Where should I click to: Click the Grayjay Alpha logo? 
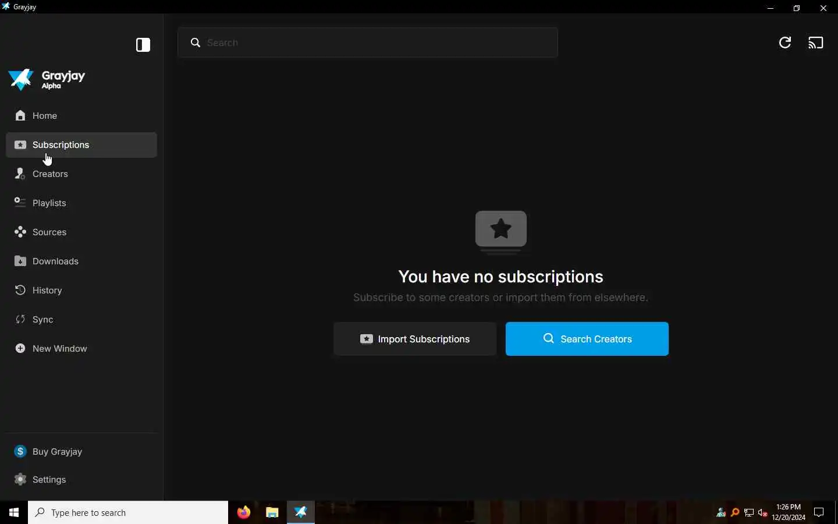pos(47,80)
